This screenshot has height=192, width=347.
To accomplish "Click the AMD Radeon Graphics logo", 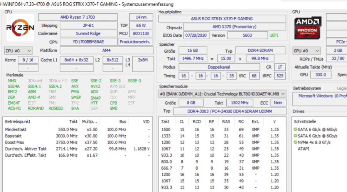I will click(x=308, y=28).
